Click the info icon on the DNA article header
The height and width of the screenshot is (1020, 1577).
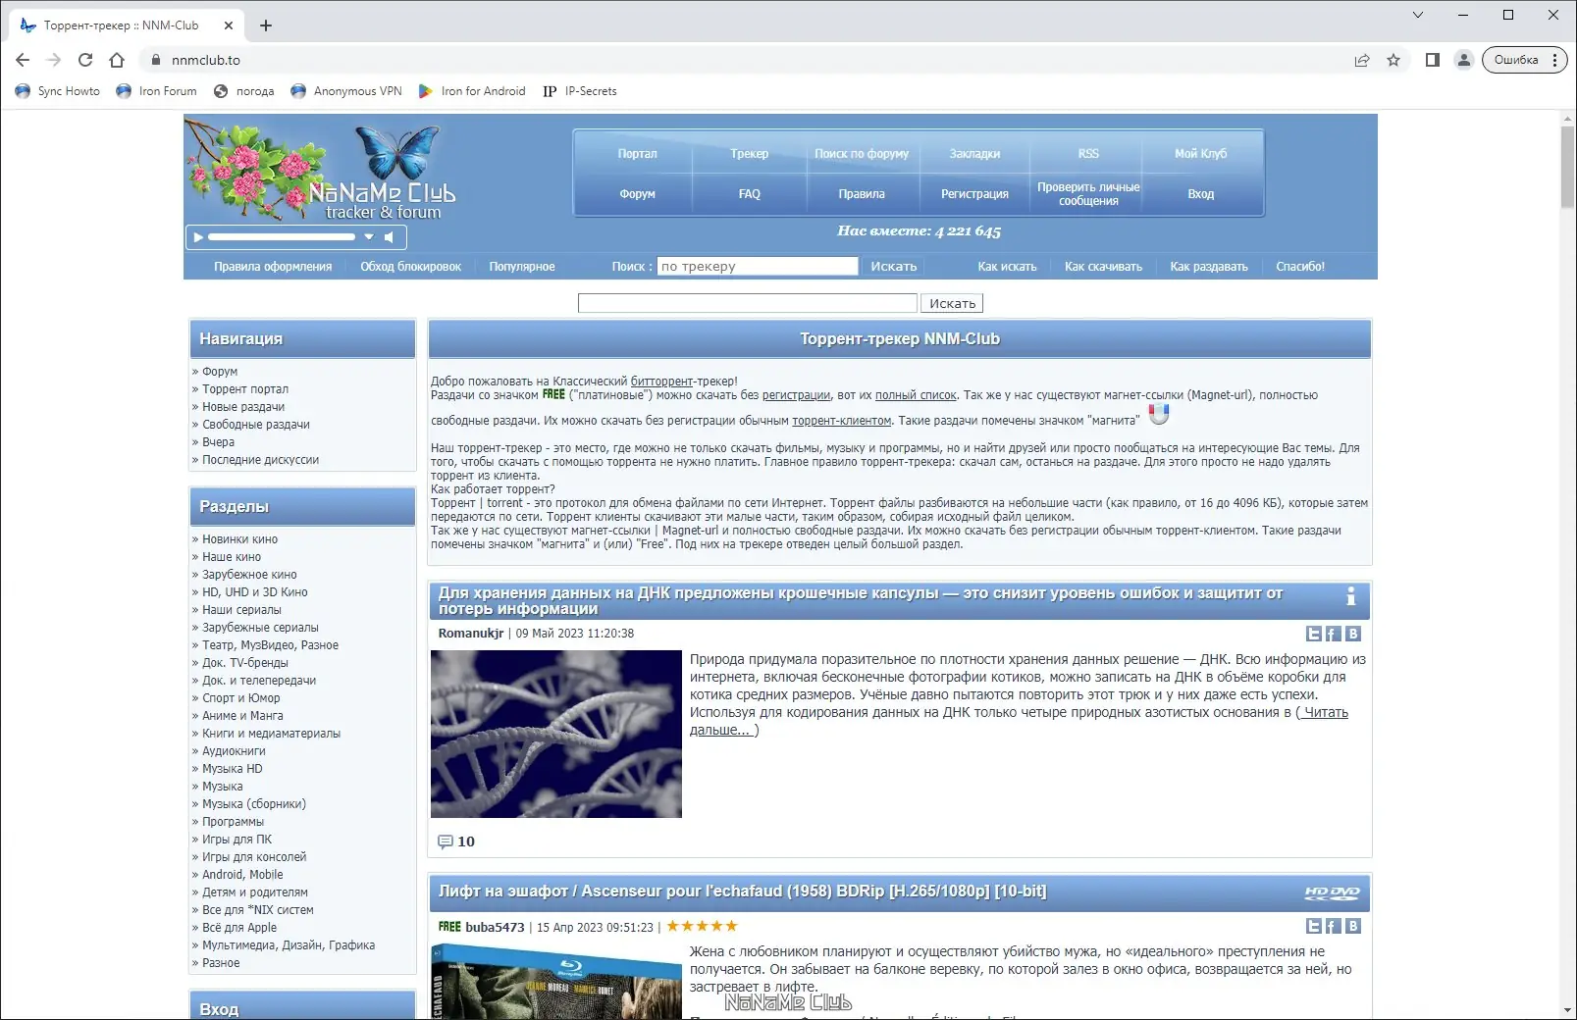(x=1351, y=595)
